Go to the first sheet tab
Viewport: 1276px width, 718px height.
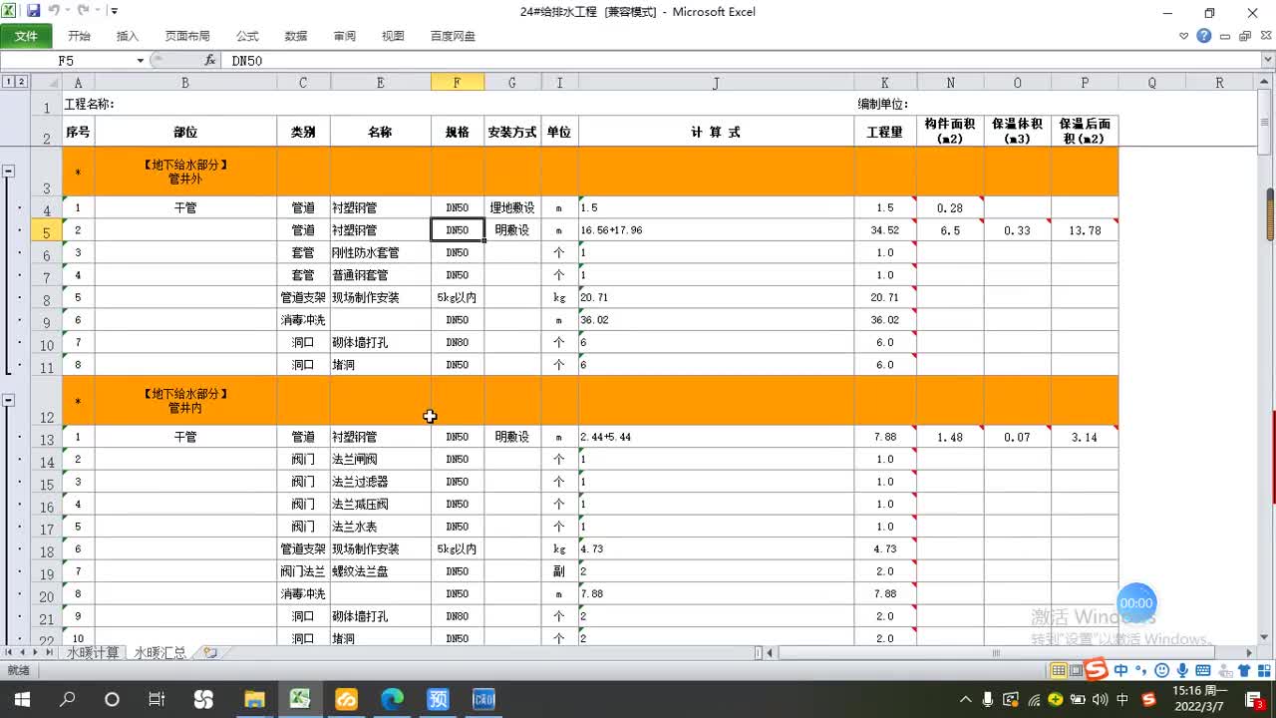click(x=9, y=652)
